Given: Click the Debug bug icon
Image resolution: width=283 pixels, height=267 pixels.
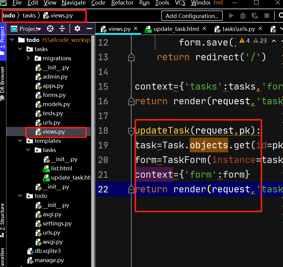Looking at the screenshot, I should tap(243, 16).
